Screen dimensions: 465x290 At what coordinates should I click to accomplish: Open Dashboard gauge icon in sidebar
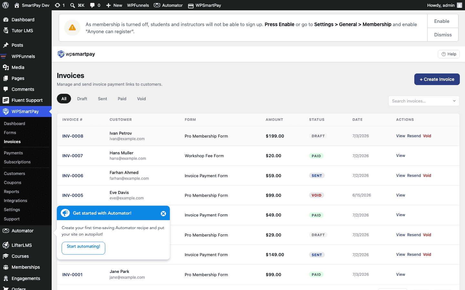click(6, 20)
